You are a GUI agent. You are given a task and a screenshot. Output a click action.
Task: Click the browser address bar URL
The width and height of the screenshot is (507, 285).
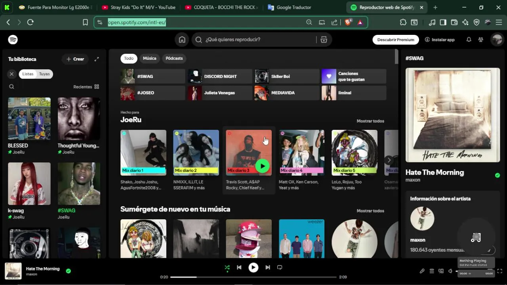tap(137, 22)
